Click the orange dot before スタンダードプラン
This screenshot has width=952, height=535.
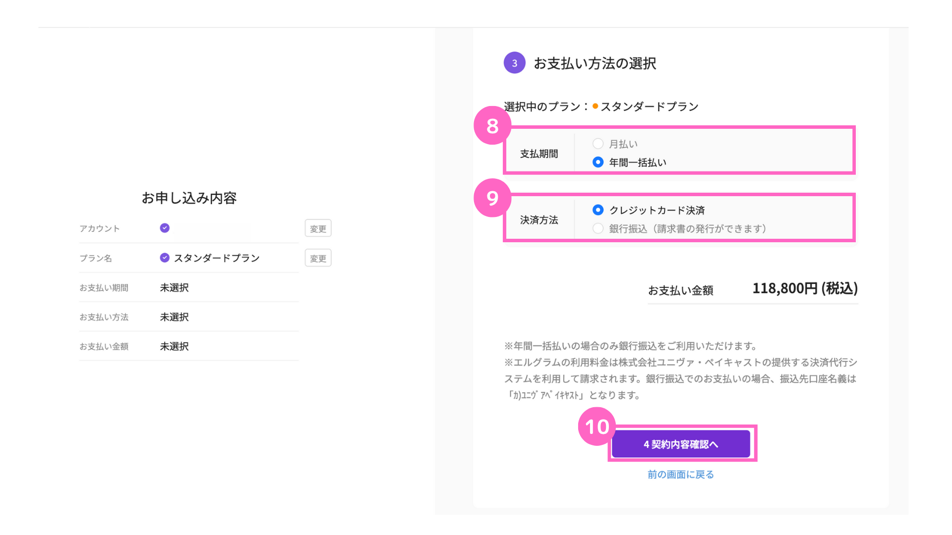(x=595, y=106)
